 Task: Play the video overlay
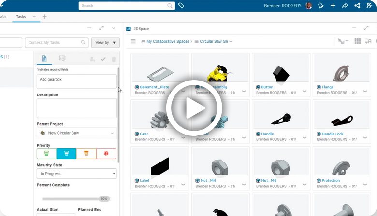point(194,108)
